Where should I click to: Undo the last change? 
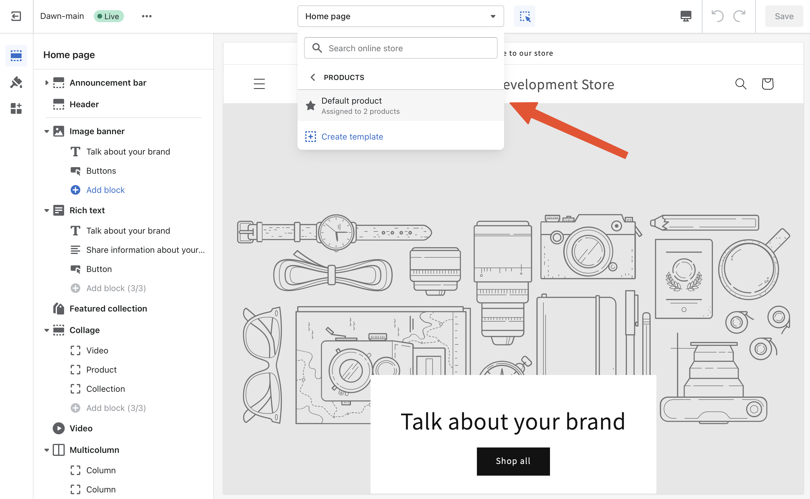click(x=718, y=16)
